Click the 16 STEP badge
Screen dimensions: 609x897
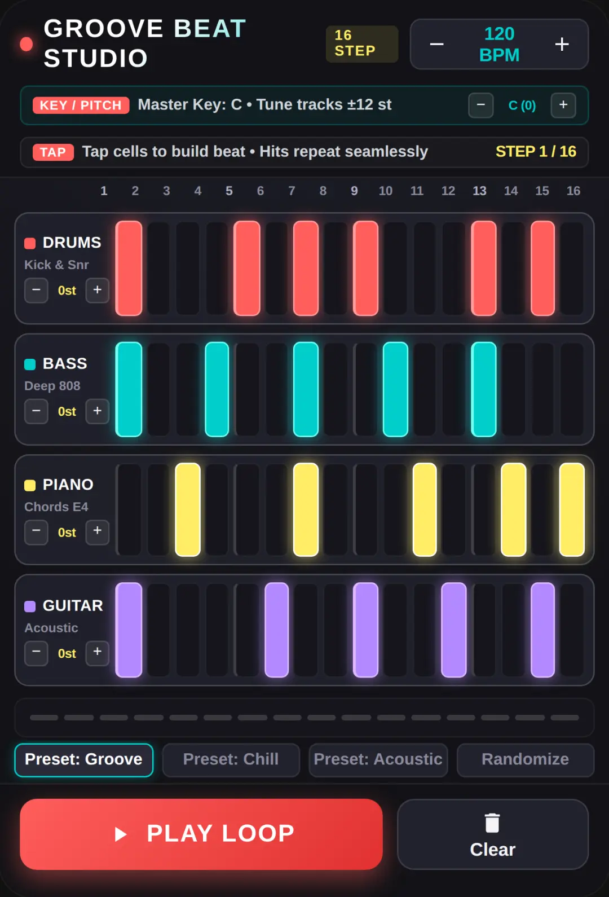[x=362, y=43]
